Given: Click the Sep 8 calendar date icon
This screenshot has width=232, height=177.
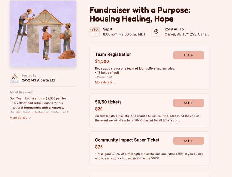Looking at the screenshot, I should [x=94, y=32].
